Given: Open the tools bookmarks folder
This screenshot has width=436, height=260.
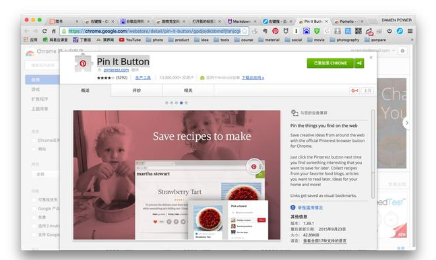Looking at the screenshot, I should tap(222, 40).
